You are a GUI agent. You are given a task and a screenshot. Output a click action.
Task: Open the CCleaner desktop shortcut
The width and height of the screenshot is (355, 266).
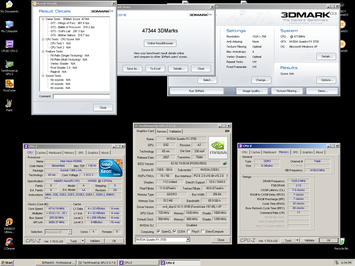pos(9,244)
